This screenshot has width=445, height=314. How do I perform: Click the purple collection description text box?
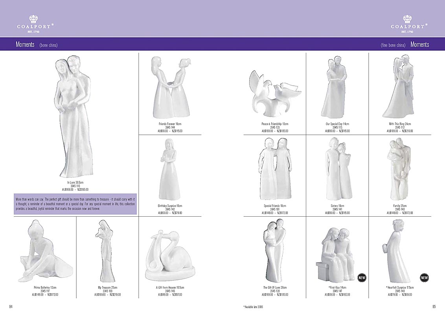tap(75, 204)
